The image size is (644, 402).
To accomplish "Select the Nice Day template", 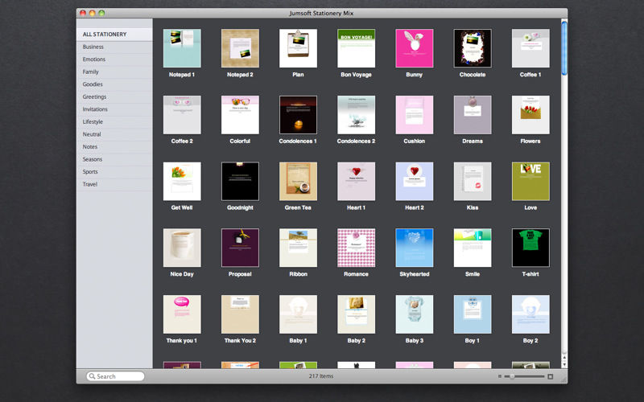I will tap(182, 248).
